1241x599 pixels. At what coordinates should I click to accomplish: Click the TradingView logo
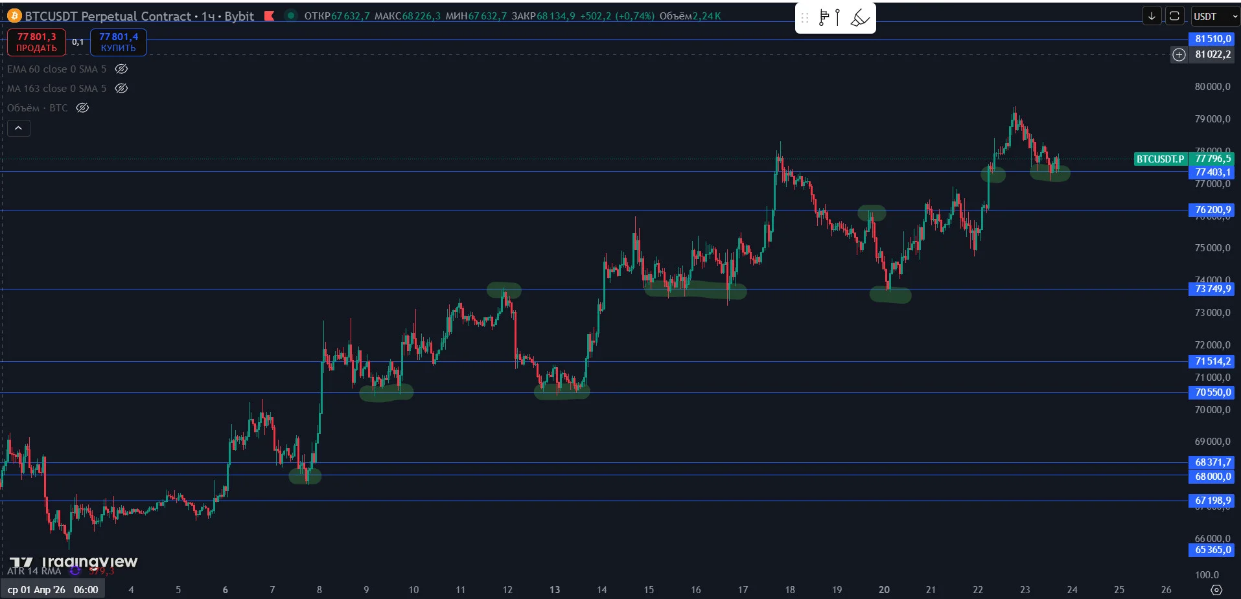73,562
